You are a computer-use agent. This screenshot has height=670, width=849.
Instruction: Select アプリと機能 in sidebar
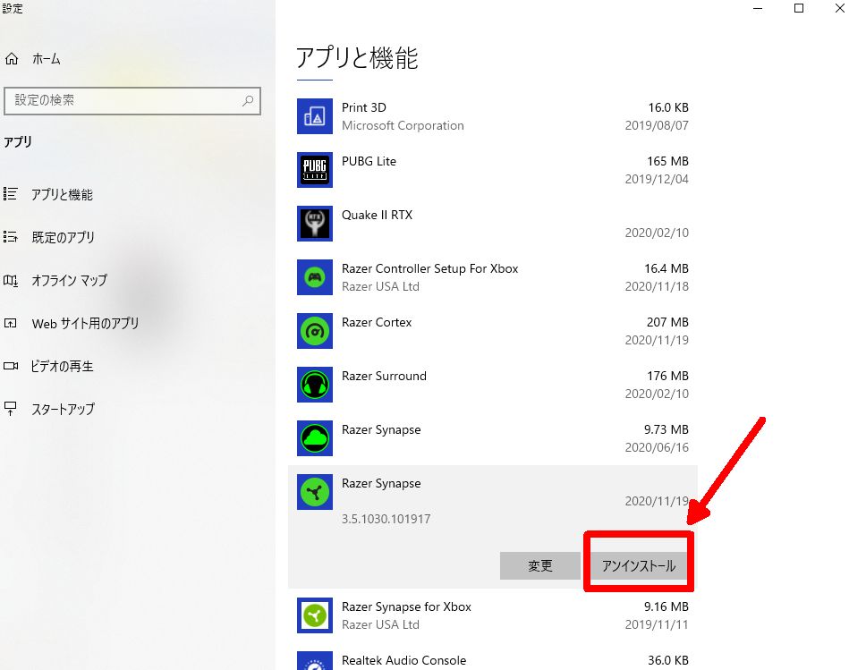(62, 194)
